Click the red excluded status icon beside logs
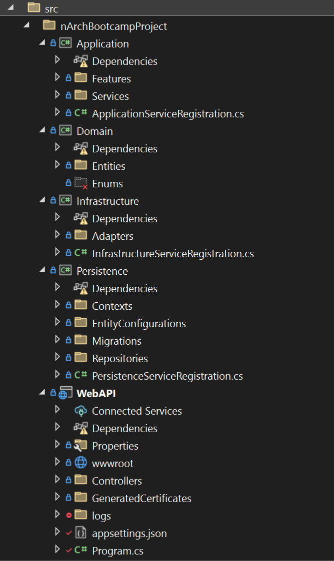This screenshot has height=561, width=334. (x=68, y=515)
